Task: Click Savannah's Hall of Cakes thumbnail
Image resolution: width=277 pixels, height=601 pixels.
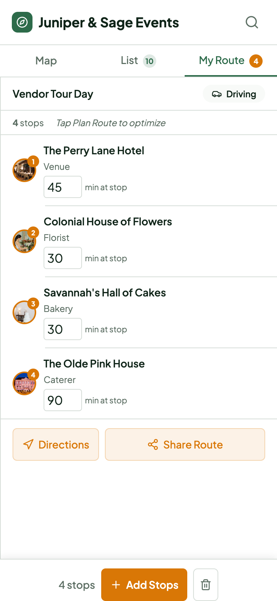Action: click(x=24, y=312)
